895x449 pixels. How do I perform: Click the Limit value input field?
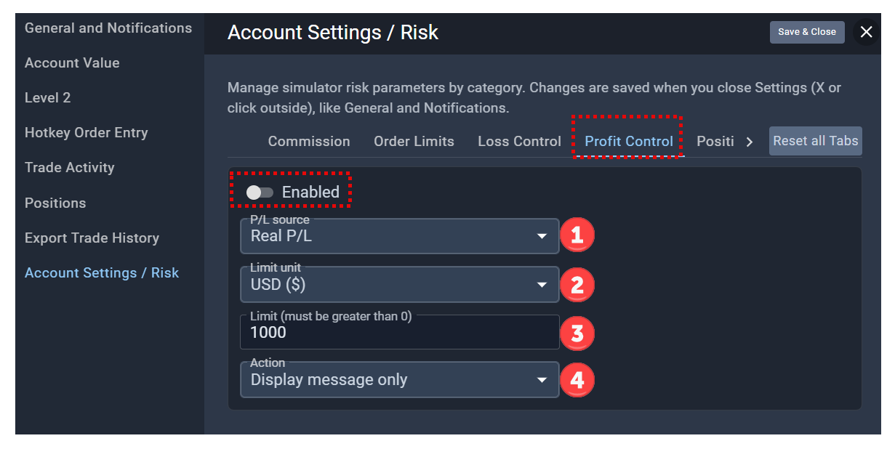click(399, 333)
